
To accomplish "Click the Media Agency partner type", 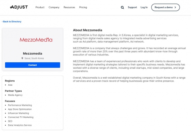I will (15, 95).
